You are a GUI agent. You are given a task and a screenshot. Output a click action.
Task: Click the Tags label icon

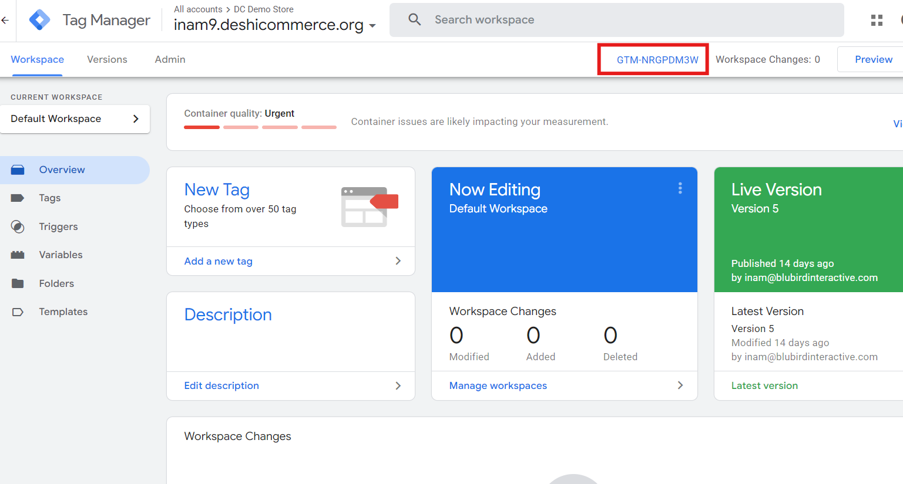click(18, 198)
